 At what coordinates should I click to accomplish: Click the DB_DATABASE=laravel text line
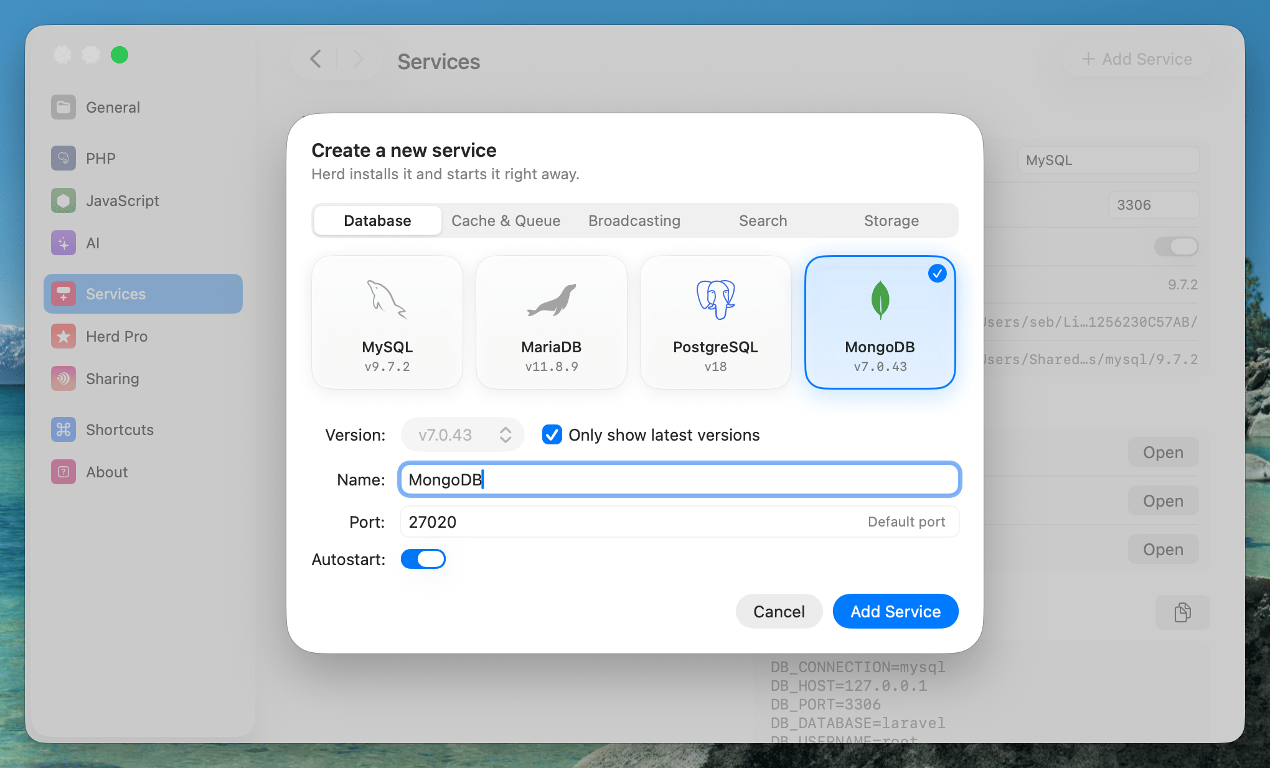pos(858,723)
